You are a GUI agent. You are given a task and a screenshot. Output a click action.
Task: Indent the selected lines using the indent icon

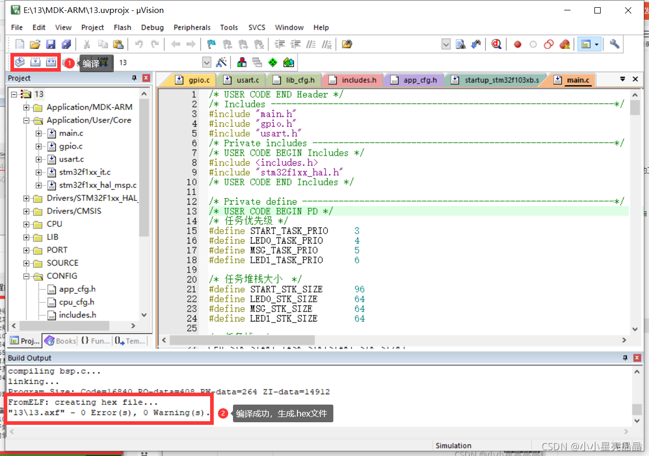[x=280, y=44]
